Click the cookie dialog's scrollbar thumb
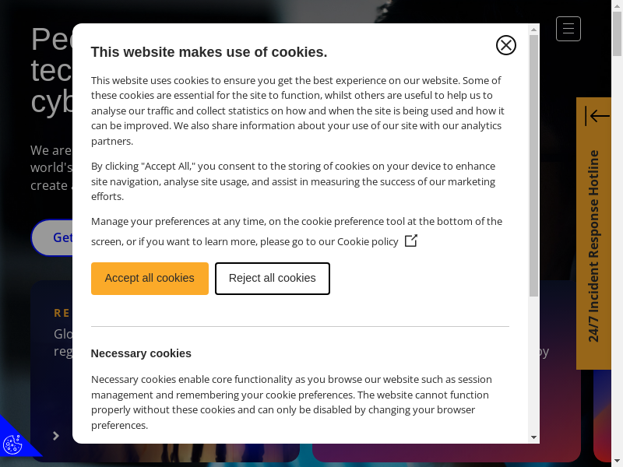The width and height of the screenshot is (623, 467). click(x=533, y=165)
